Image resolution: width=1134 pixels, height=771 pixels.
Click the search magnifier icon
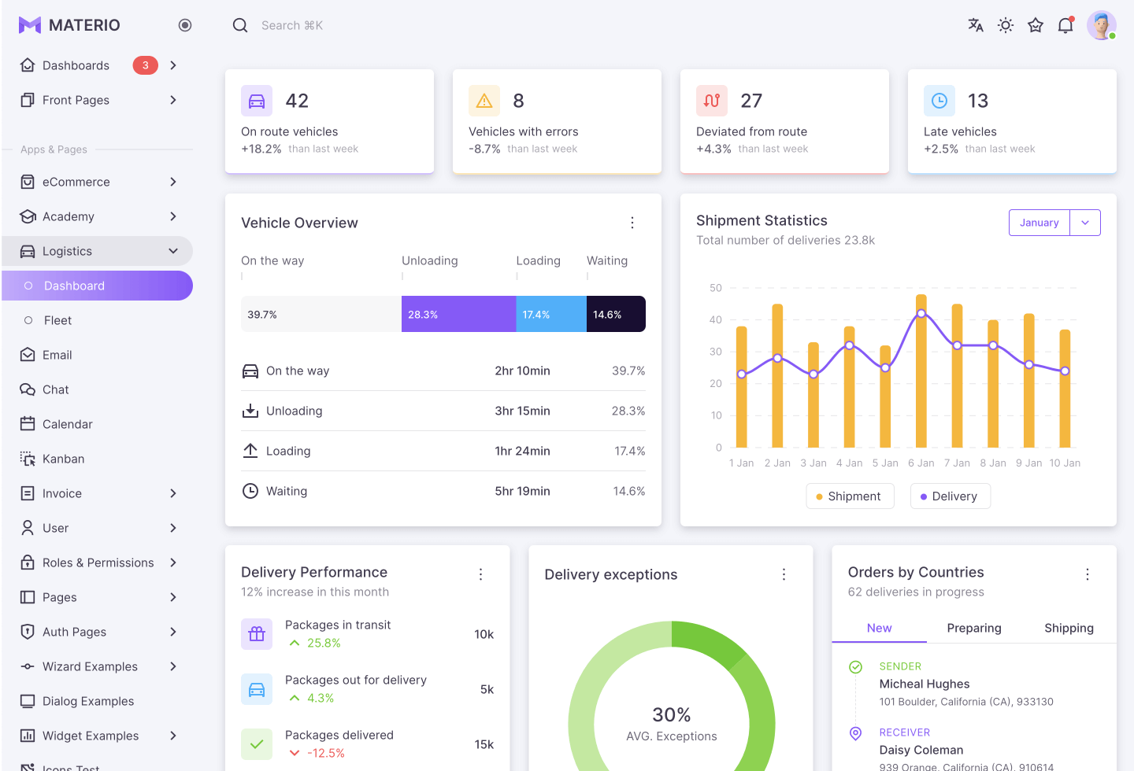tap(240, 25)
